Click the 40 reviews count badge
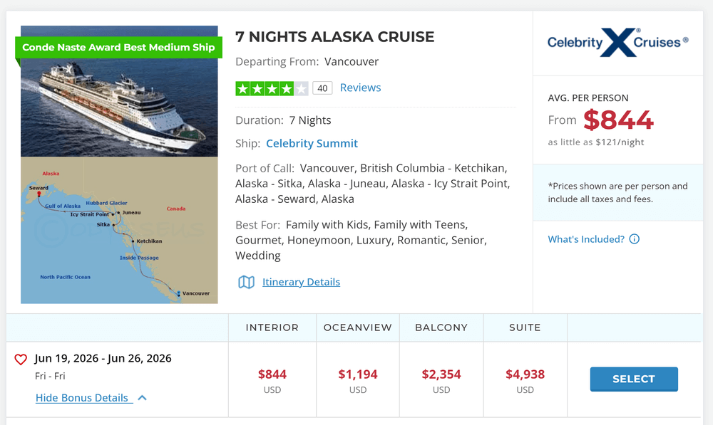Viewport: 713px width, 425px height. 322,88
